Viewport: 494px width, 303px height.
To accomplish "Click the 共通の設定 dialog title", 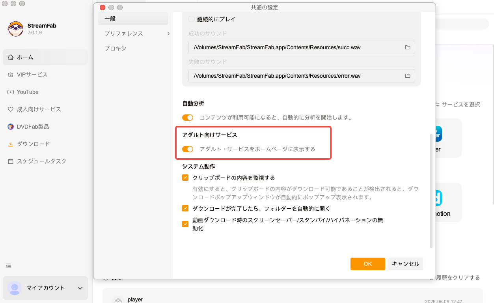I will (265, 7).
